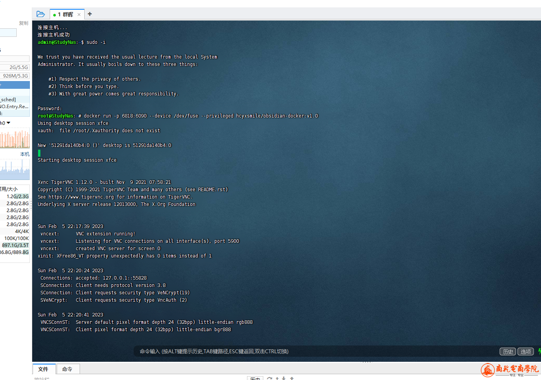Screen dimensions: 541x380
Task: Close the 群晖 session tab
Action: coord(79,15)
